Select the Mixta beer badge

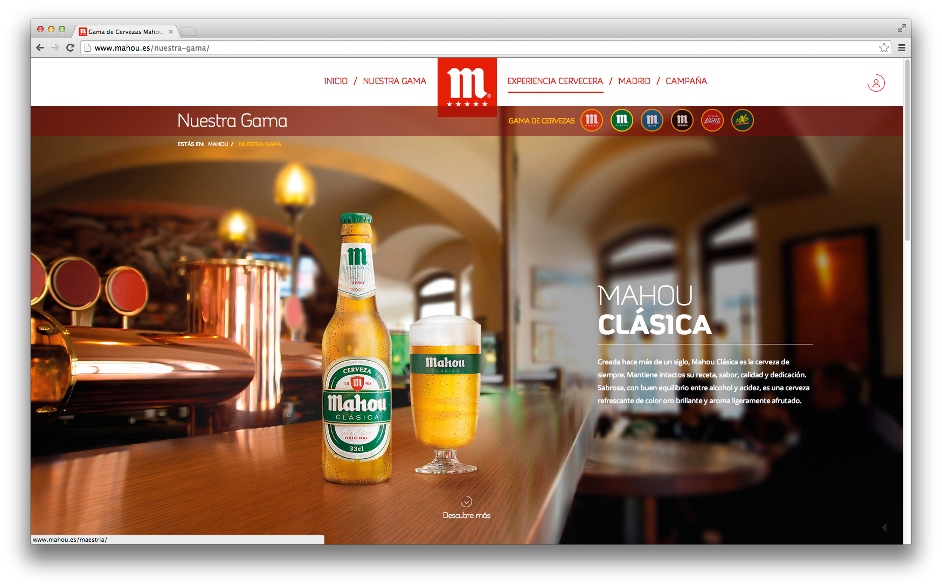point(743,120)
